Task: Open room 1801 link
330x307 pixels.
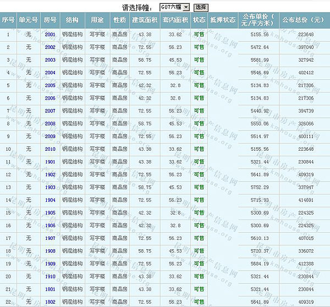Action: pos(50,289)
